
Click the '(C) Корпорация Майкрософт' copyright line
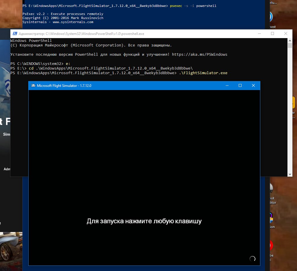click(x=91, y=45)
